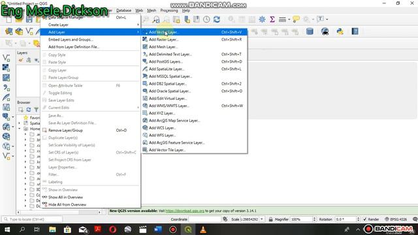Screen dimensions: 418x235
Task: Open the download.qgis.org link
Action: coord(185,211)
